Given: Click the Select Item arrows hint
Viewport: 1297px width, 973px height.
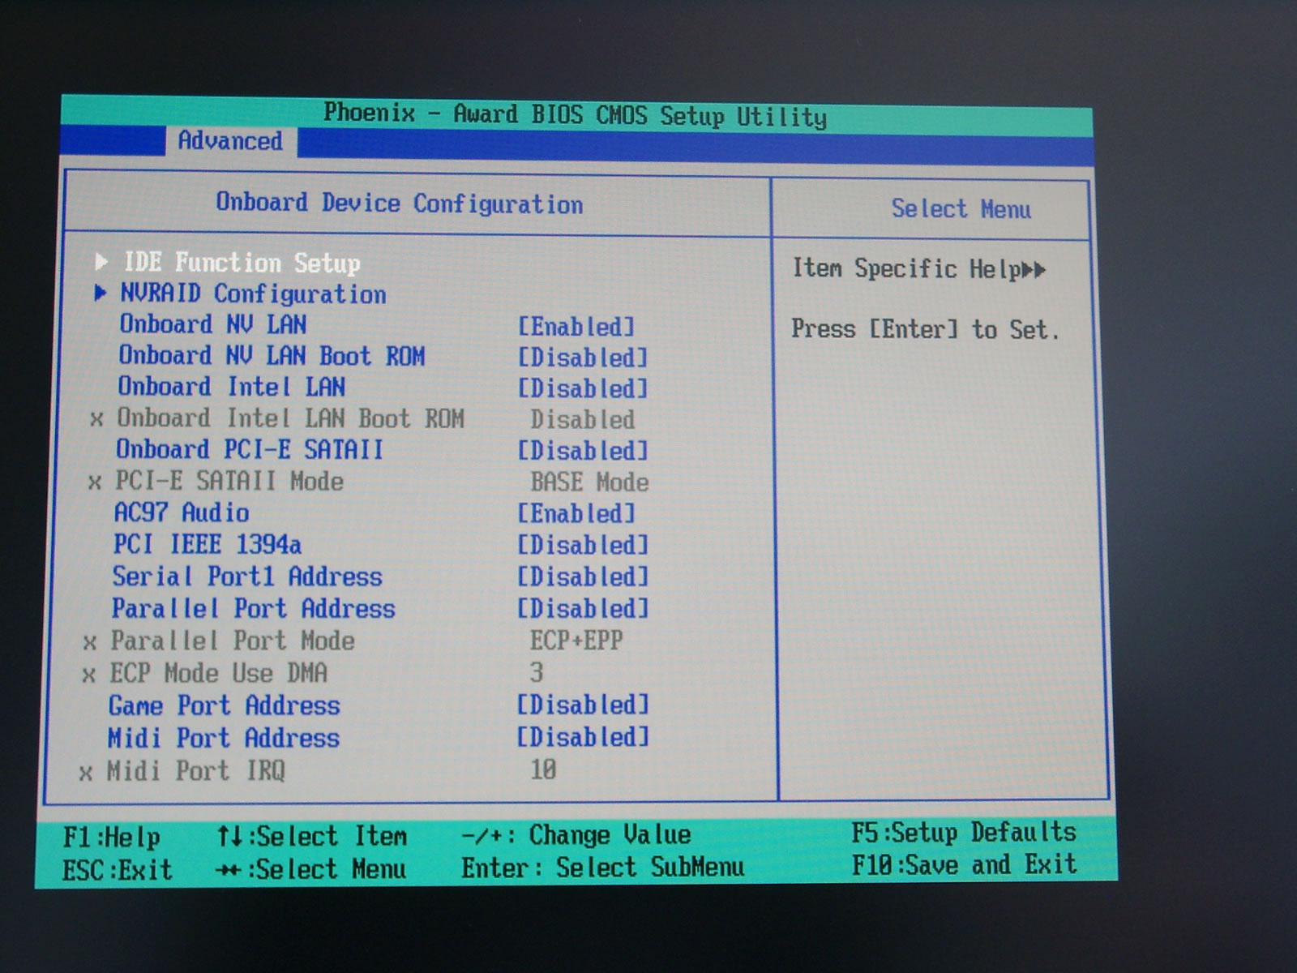Looking at the screenshot, I should (311, 836).
